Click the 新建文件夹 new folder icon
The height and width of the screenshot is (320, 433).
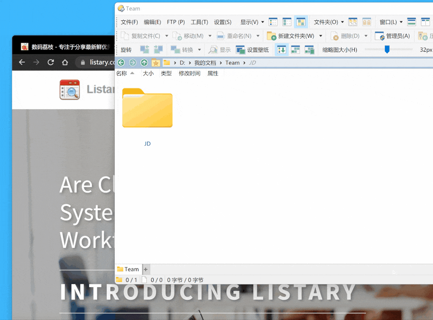coord(271,36)
